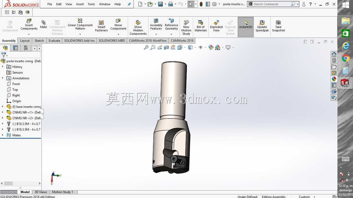
Task: Click the Exploded View tool
Action: 216,26
